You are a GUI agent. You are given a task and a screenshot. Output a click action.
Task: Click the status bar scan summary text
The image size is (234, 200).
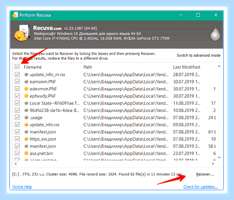[99, 174]
